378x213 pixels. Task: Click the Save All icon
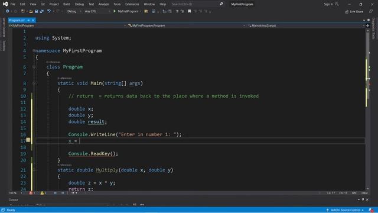point(42,11)
